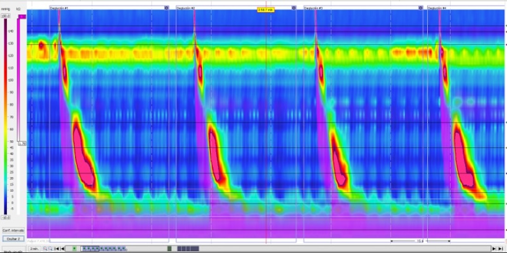Select the dark blue blocks on timeline overview

pos(188,248)
